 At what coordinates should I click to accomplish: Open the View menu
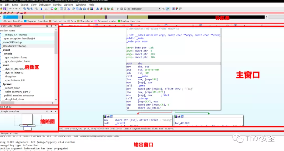tap(33, 5)
